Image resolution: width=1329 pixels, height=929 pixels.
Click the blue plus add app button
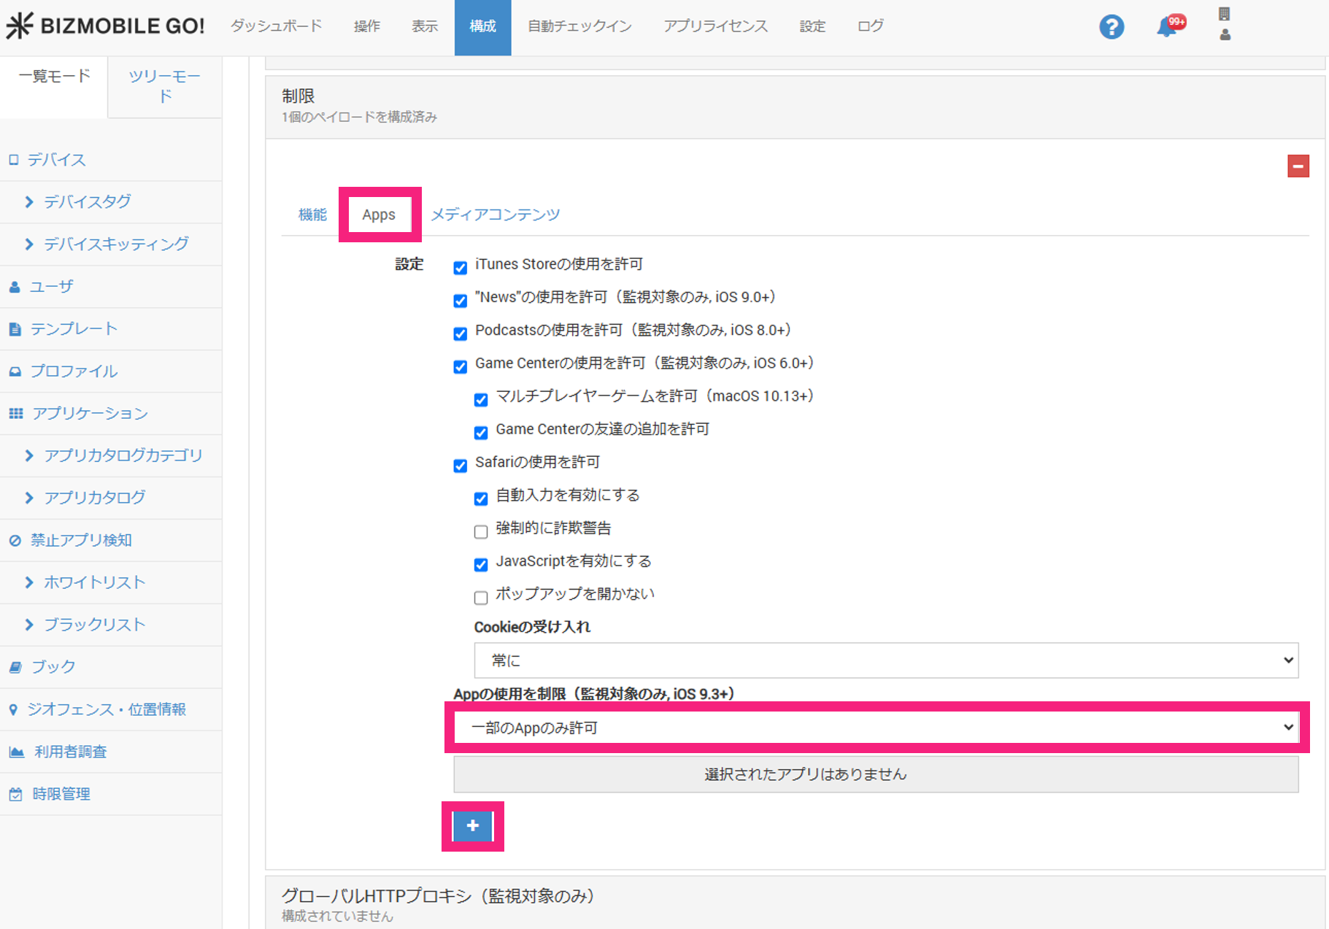(x=473, y=826)
